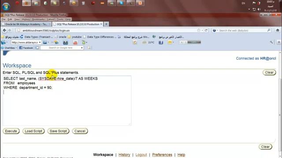Click the Logout footer link
The width and height of the screenshot is (282, 158).
(x=141, y=155)
